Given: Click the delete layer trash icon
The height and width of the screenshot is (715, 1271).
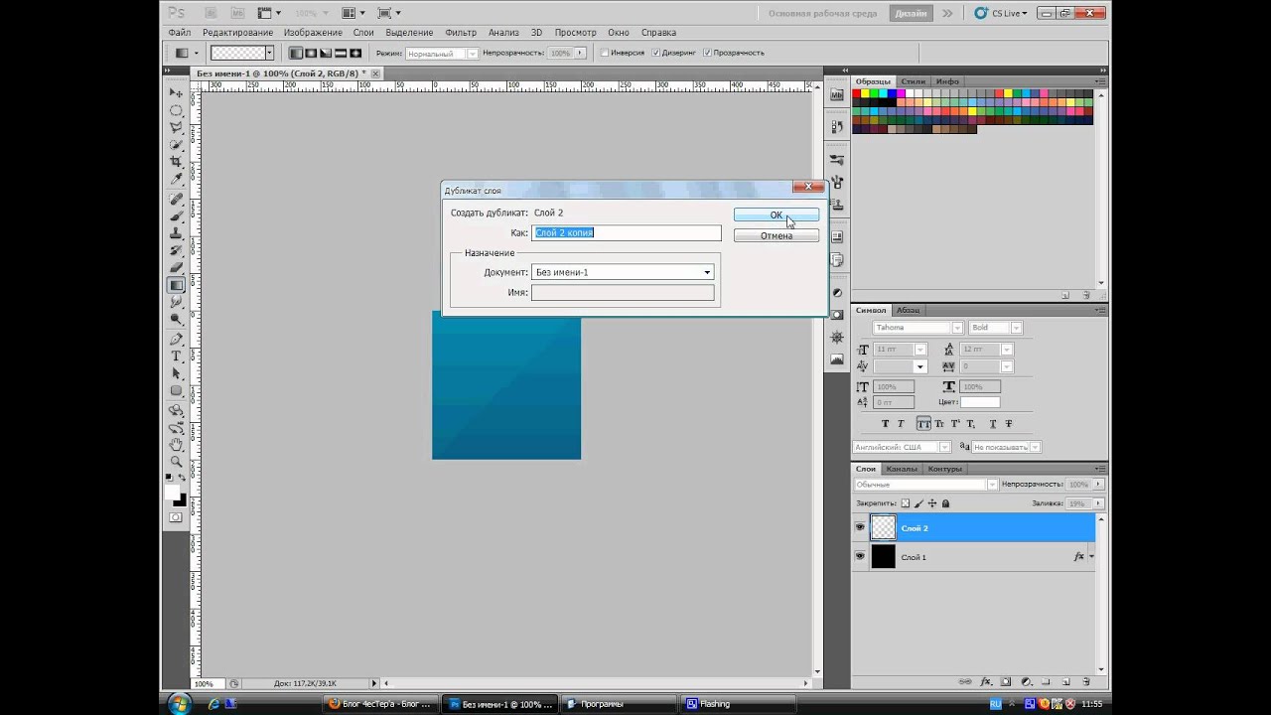Looking at the screenshot, I should pos(1086,682).
